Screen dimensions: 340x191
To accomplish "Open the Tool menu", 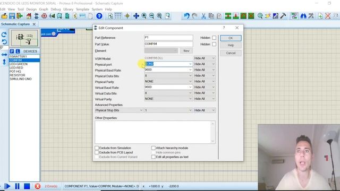I will (x=21, y=10).
